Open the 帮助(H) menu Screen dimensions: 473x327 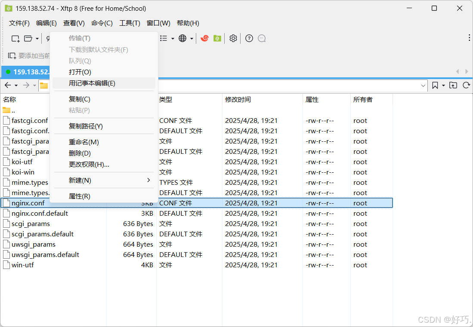[x=188, y=23]
